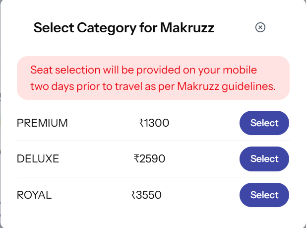Click divider line between Premium and Deluxe

tap(153, 141)
